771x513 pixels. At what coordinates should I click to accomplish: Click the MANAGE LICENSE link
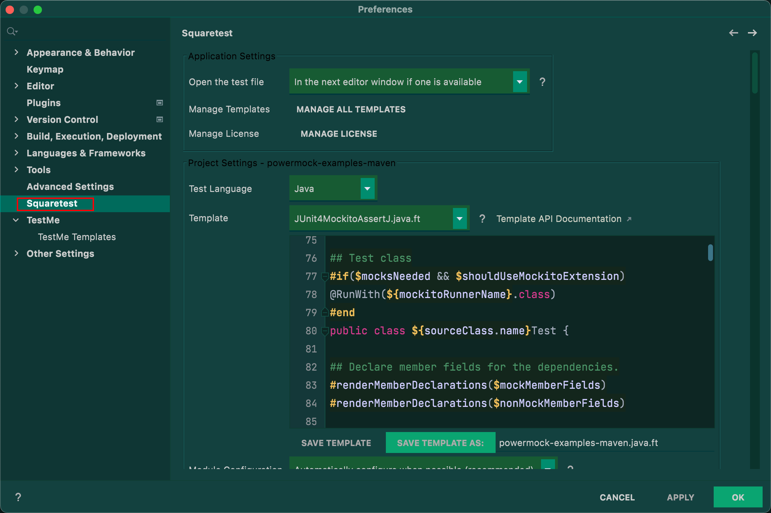click(x=338, y=133)
